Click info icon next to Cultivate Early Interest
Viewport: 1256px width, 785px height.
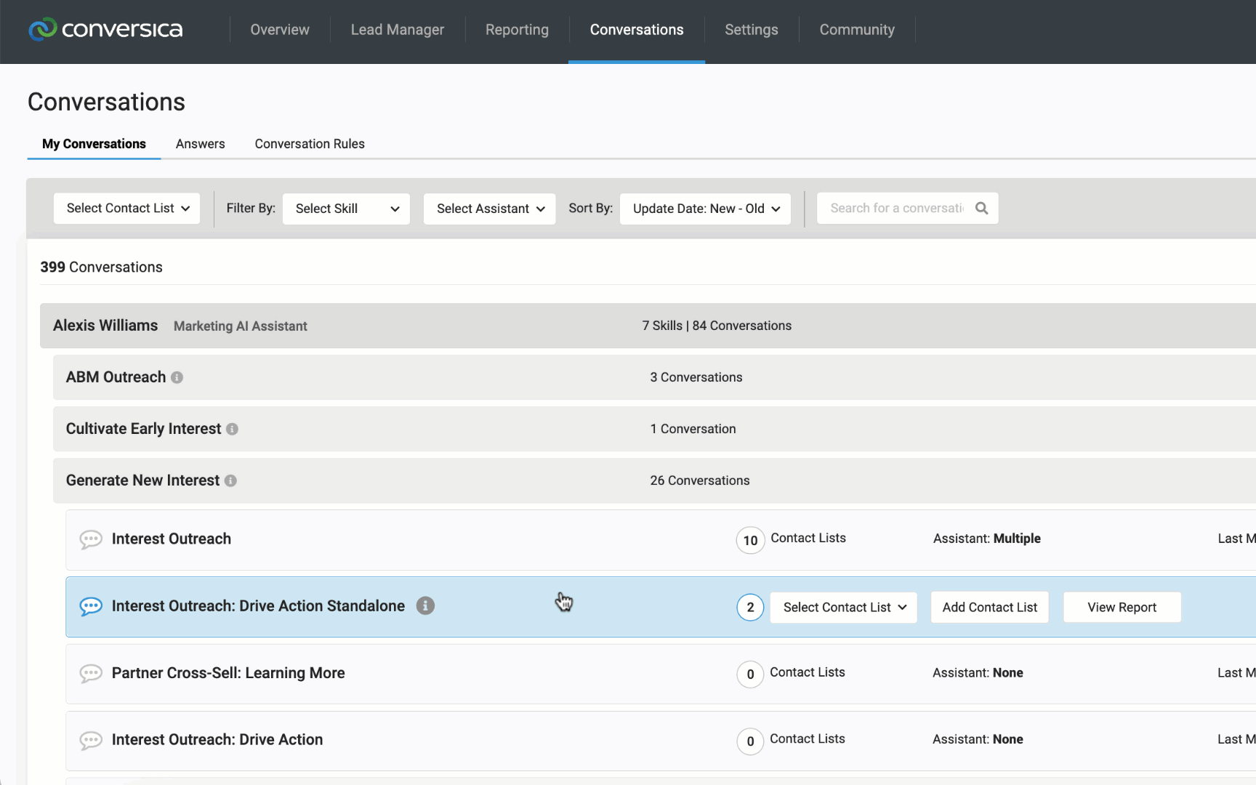pyautogui.click(x=232, y=429)
